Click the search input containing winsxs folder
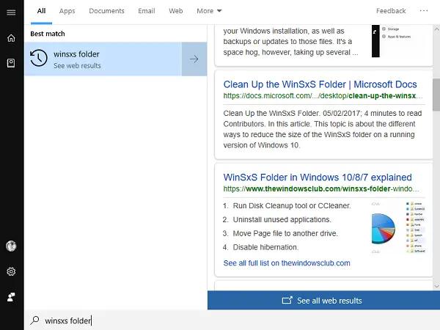 point(232,320)
